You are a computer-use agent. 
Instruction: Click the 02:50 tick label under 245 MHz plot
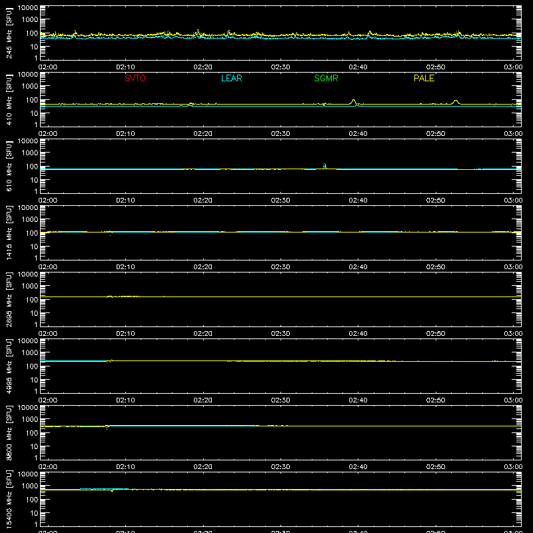[436, 67]
